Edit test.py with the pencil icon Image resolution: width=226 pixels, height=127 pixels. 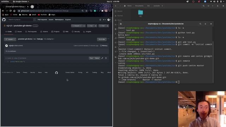tap(102, 58)
